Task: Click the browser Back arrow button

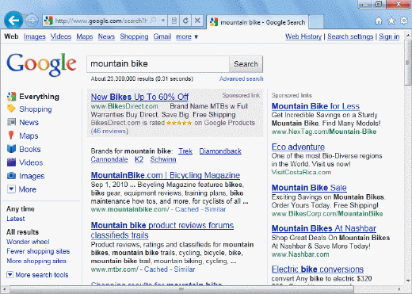Action: tap(13, 20)
